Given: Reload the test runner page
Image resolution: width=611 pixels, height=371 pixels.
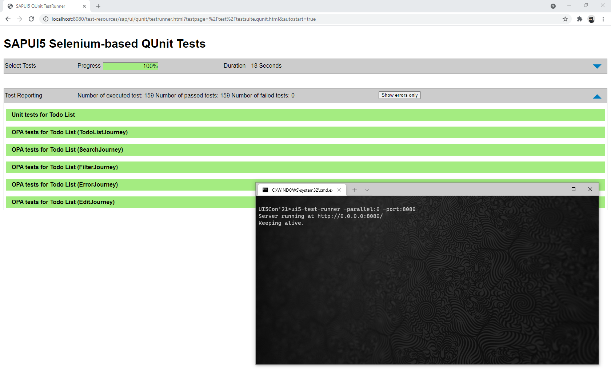Looking at the screenshot, I should 31,19.
